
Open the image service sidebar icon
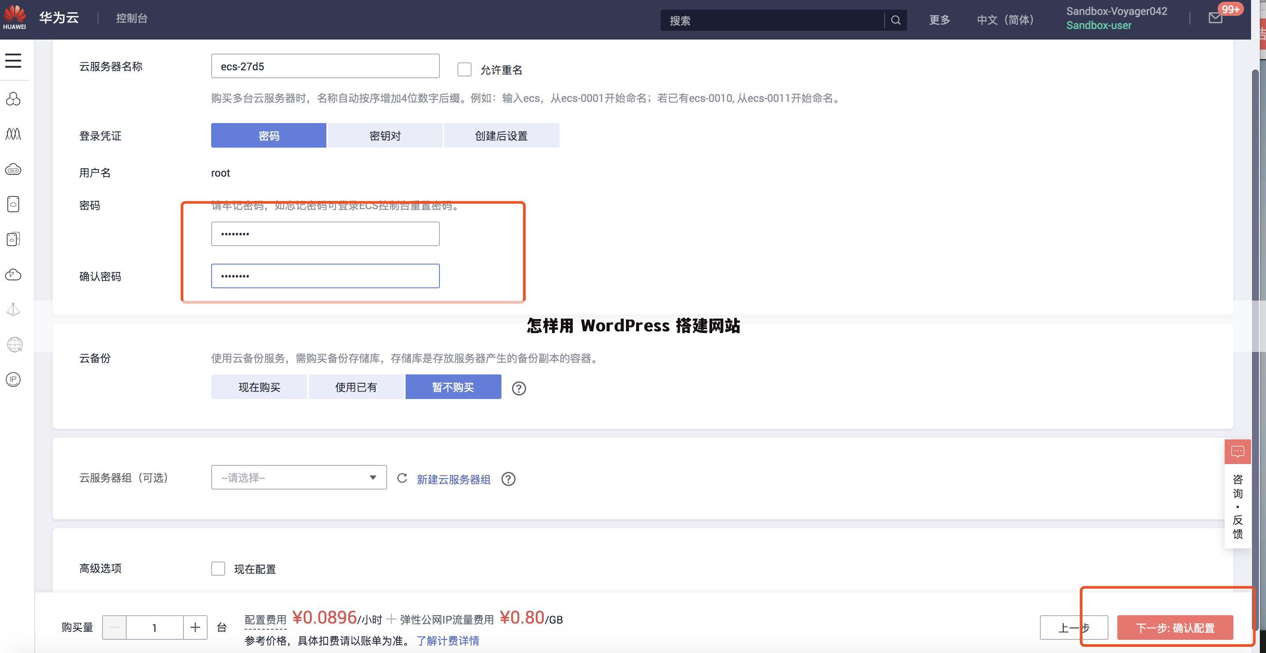13,204
